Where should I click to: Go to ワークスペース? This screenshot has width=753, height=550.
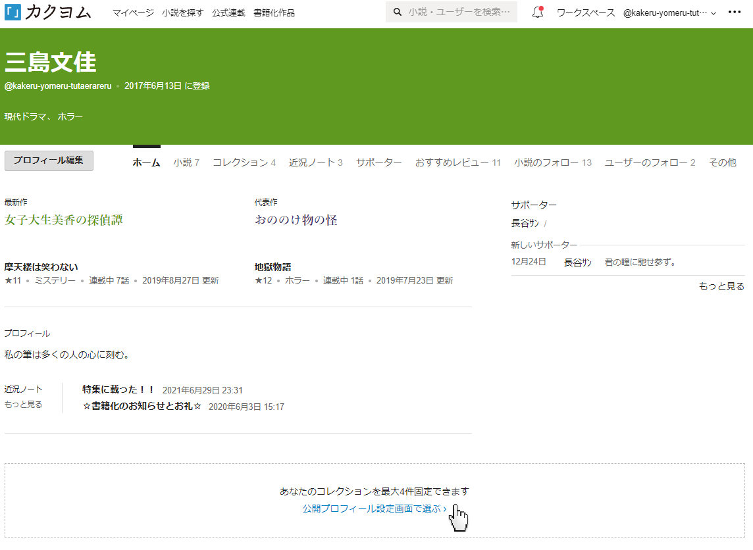(585, 13)
